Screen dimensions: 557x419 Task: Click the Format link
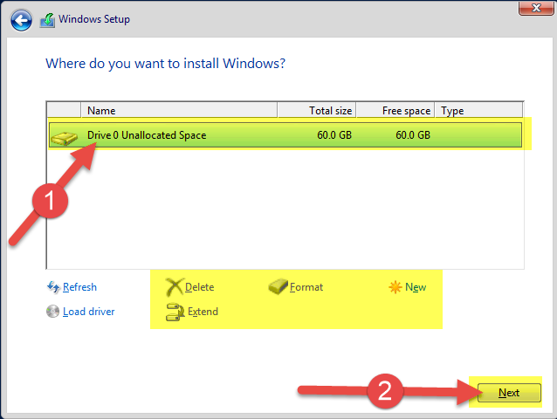pos(306,287)
